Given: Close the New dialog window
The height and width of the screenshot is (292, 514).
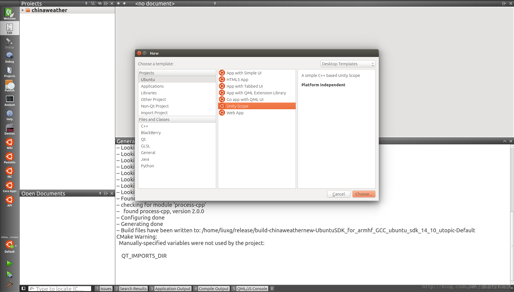Looking at the screenshot, I should point(139,53).
